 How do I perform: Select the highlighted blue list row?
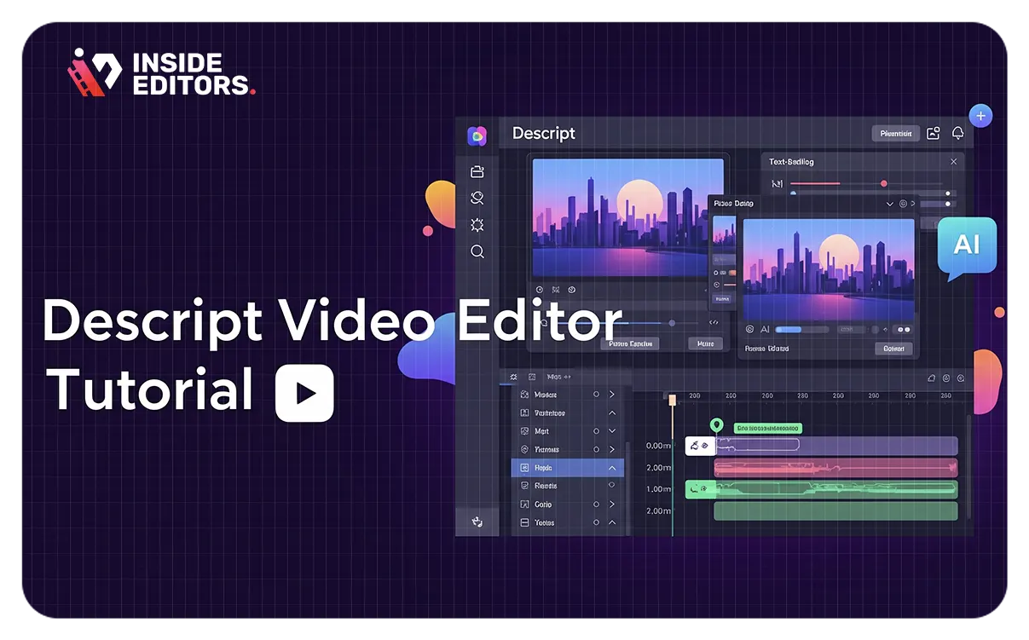point(568,468)
